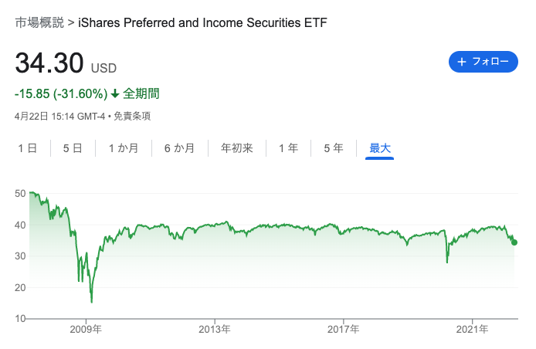
Task: Click the iShares Preferred and Income Securities ETF title
Action: [x=202, y=22]
